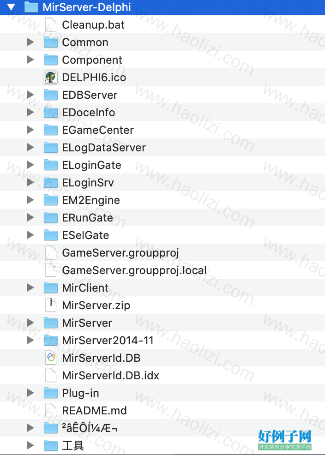Click the MirServer folder icon
325x455 pixels.
click(x=51, y=323)
